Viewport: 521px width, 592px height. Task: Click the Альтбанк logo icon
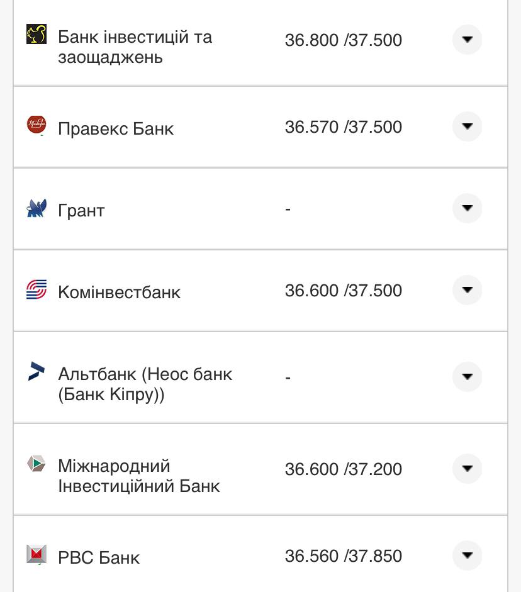pyautogui.click(x=36, y=371)
